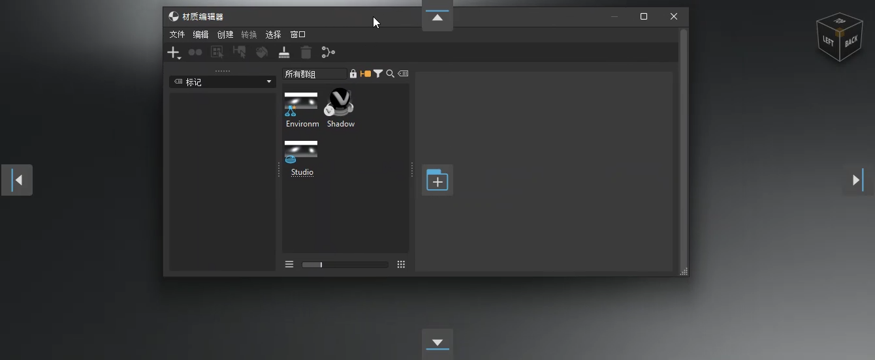Viewport: 875px width, 360px height.
Task: Open the 选择 menu
Action: click(x=273, y=35)
